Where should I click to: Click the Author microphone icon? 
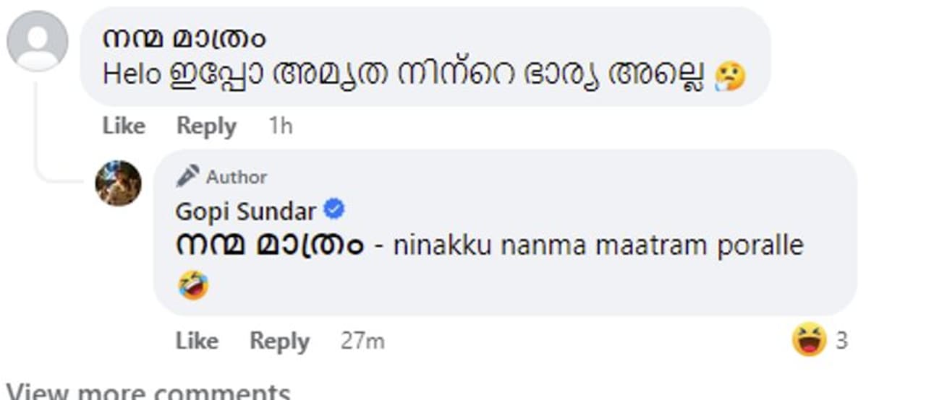click(187, 176)
